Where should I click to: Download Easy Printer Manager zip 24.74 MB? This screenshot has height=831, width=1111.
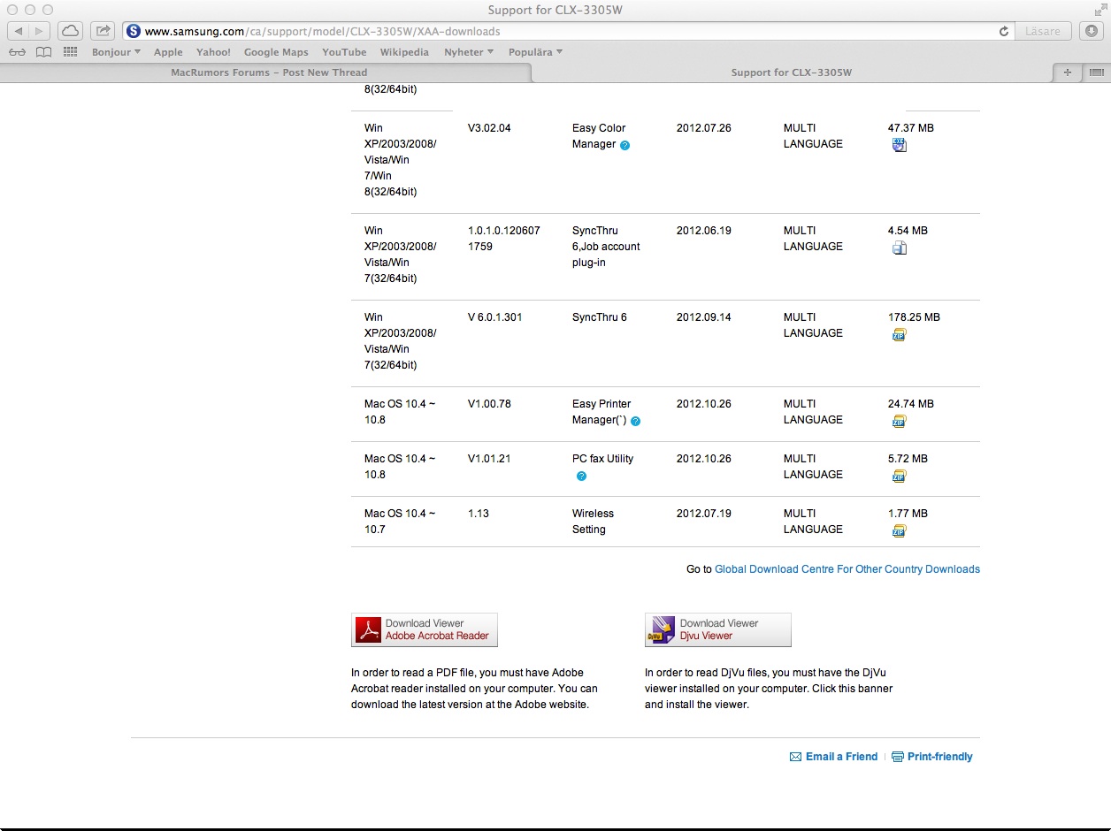pyautogui.click(x=899, y=421)
